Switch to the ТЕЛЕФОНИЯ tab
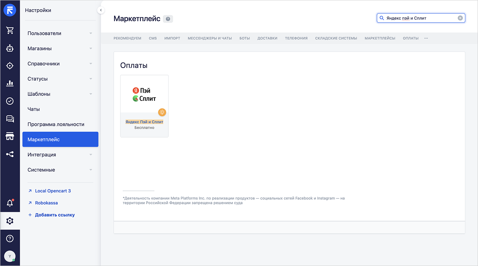 point(296,38)
